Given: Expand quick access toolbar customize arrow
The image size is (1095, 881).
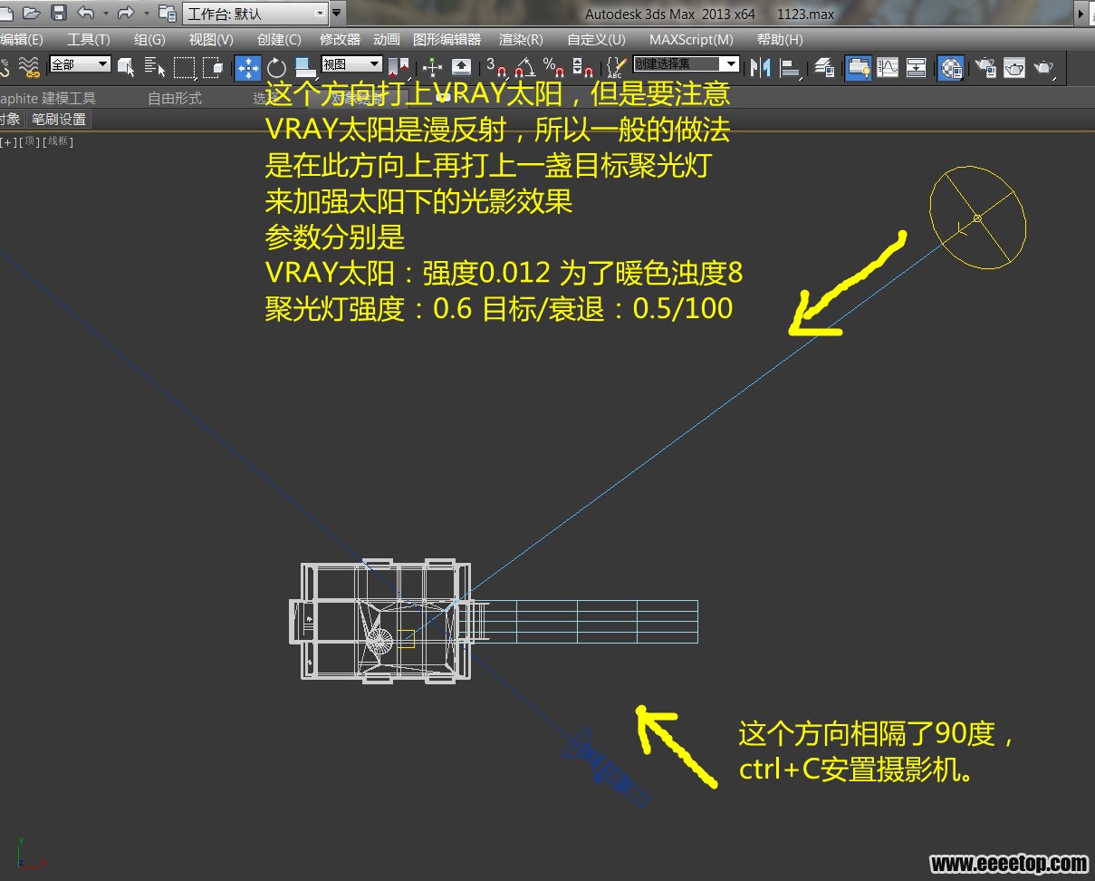Looking at the screenshot, I should coord(337,13).
